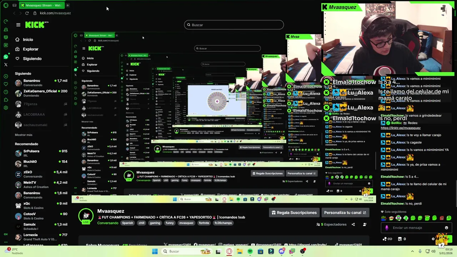
Task: Click the share stream icon
Action: point(353,225)
